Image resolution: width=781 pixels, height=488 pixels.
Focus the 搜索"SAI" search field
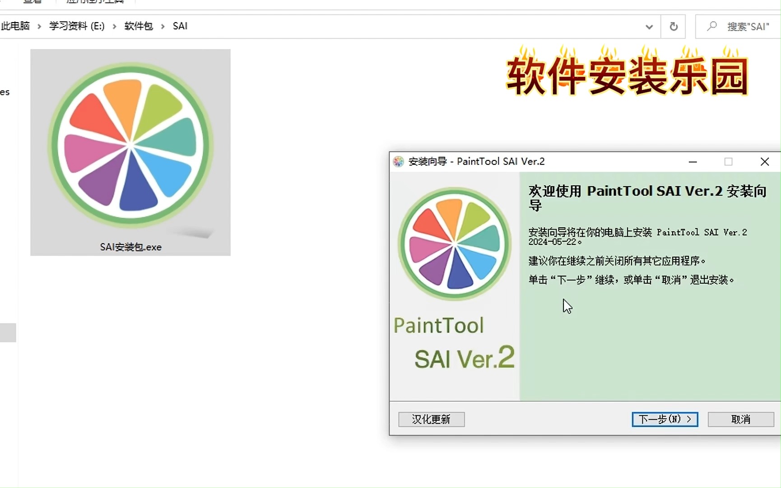(749, 27)
